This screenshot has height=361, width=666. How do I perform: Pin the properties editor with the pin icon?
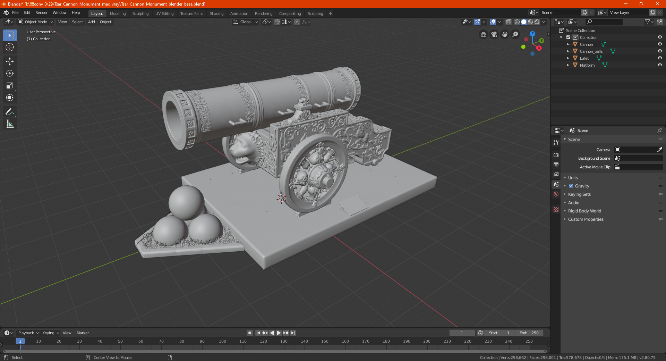659,131
